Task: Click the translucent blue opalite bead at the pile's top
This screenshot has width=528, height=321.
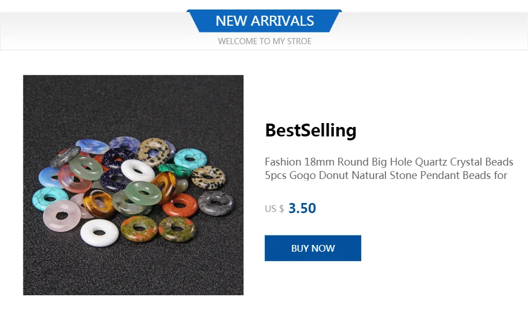Action: click(92, 147)
